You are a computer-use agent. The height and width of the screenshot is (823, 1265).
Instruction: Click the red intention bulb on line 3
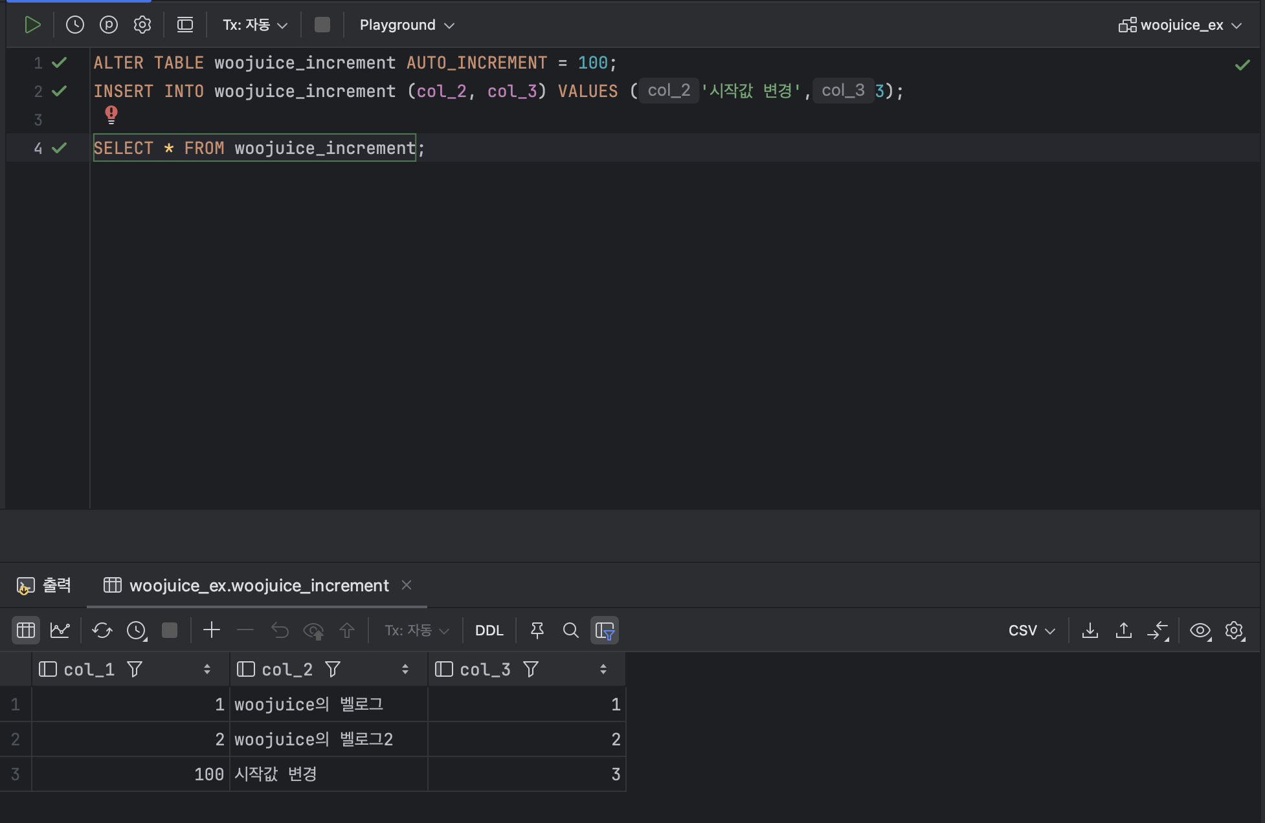(111, 115)
